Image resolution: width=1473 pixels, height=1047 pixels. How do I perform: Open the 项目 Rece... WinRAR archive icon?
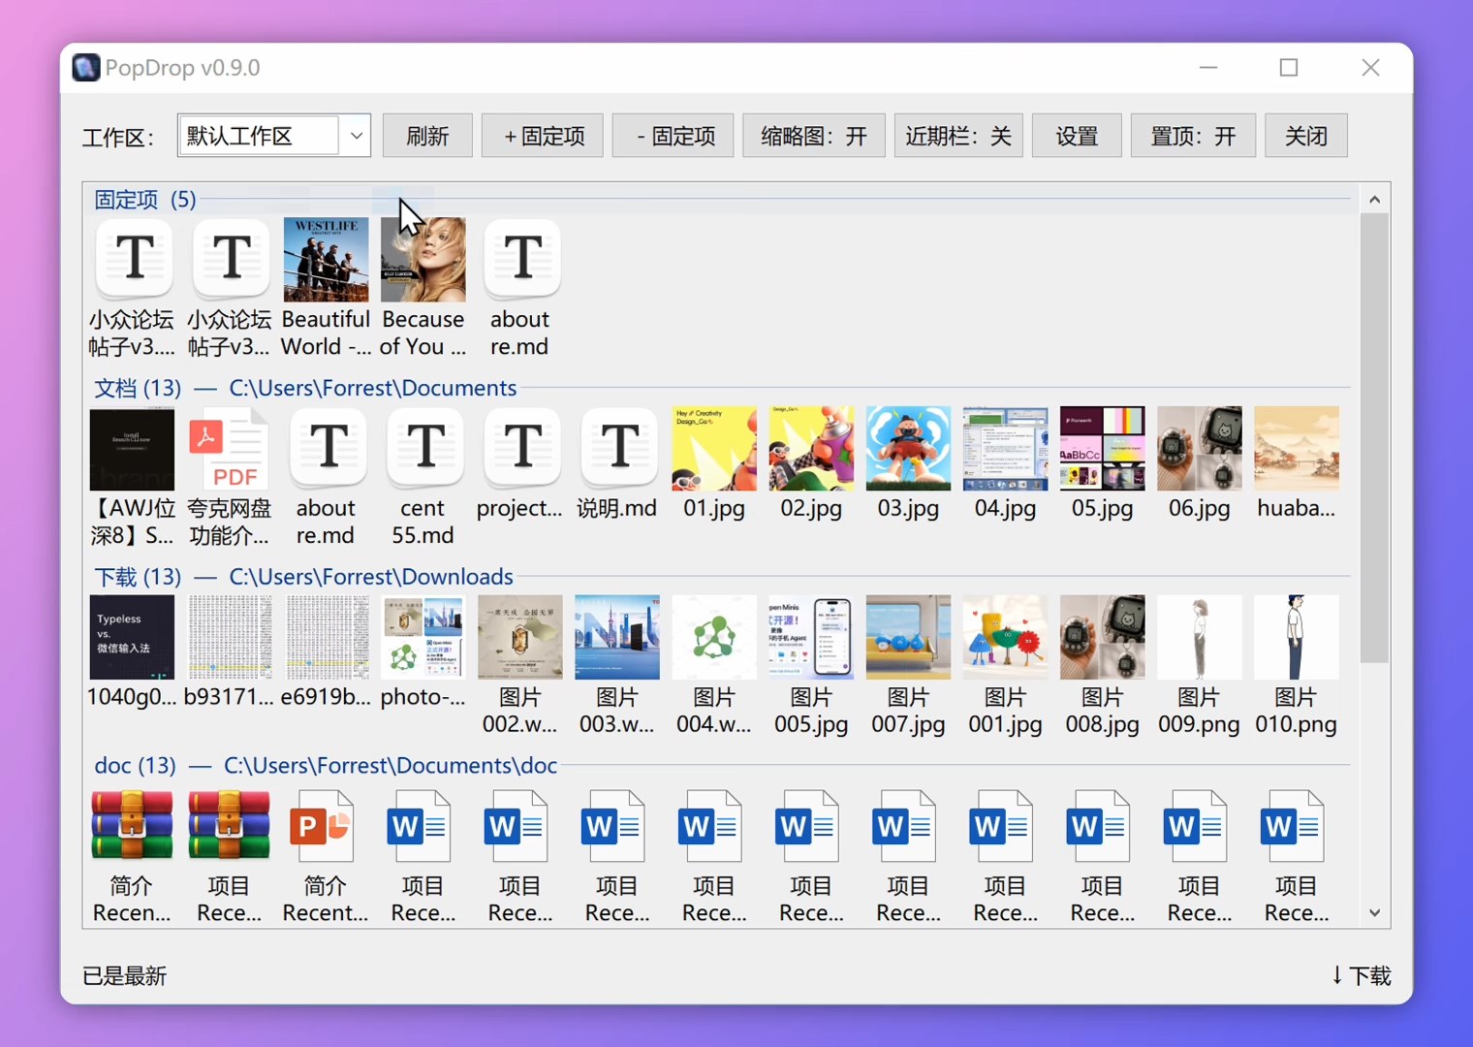(229, 826)
